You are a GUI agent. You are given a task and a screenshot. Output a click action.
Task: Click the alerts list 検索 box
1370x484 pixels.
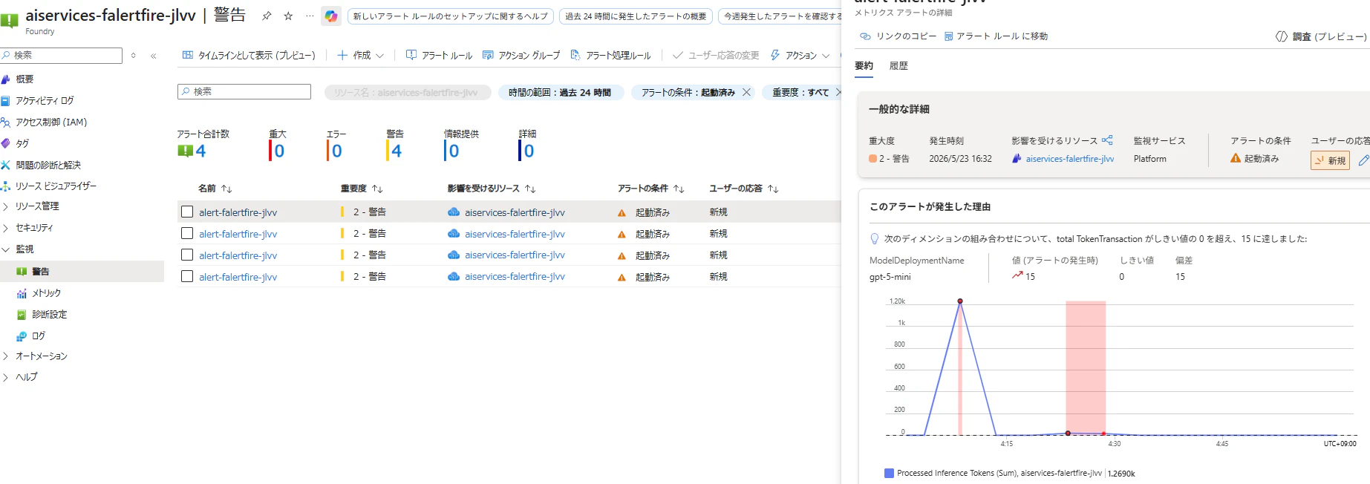click(244, 91)
